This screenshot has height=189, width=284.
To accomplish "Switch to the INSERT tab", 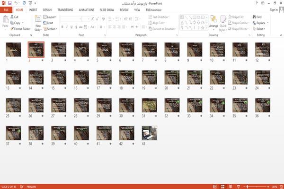I will click(x=33, y=10).
